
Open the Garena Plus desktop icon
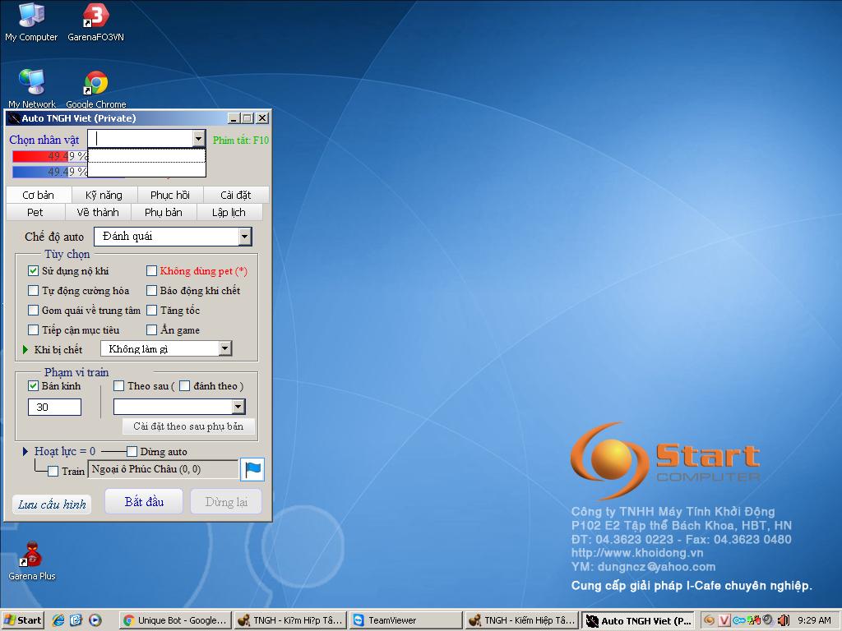(x=32, y=556)
